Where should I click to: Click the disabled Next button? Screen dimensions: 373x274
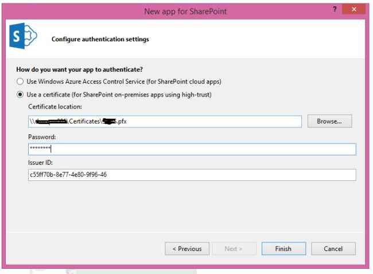coord(234,249)
